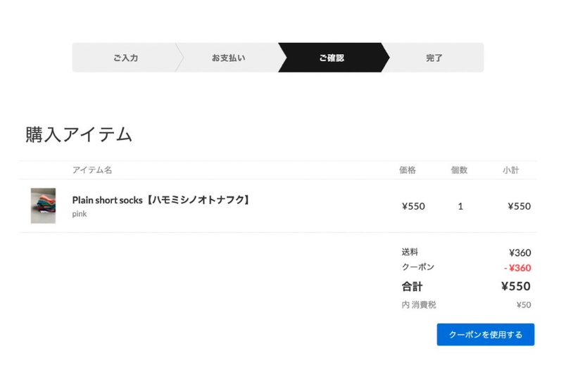Click the bold 合計 total amount ¥550
Screen dimensions: 573x382
(515, 286)
